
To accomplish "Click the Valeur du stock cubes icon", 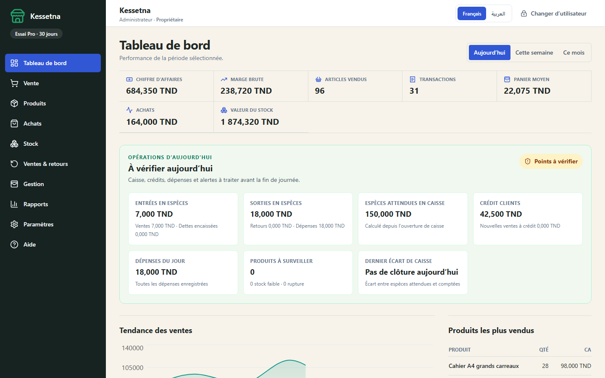I will click(224, 110).
